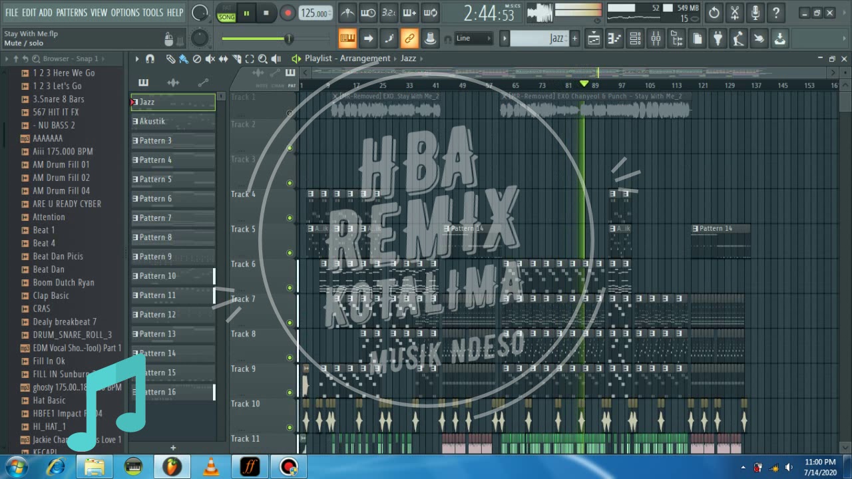
Task: Expand the Clap Basic folder
Action: pyautogui.click(x=45, y=295)
